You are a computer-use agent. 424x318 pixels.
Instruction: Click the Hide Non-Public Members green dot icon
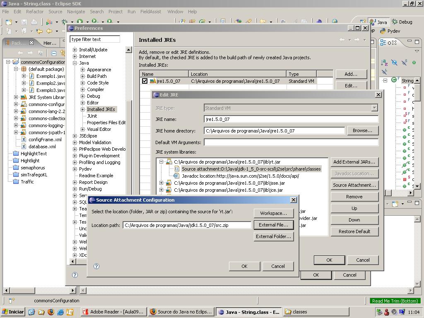point(414,63)
